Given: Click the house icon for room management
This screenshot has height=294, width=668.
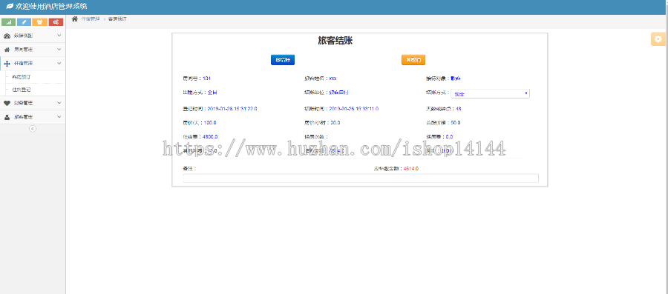Looking at the screenshot, I should click(7, 50).
